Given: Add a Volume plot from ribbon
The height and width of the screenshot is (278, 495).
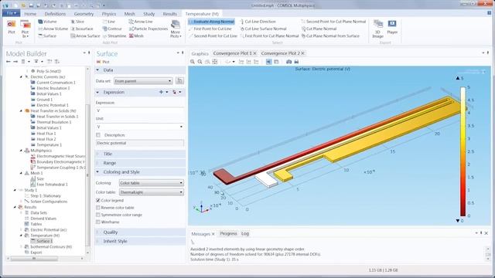Looking at the screenshot, I should point(47,22).
